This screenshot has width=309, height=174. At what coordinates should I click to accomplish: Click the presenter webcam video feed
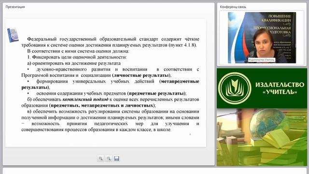262,38
